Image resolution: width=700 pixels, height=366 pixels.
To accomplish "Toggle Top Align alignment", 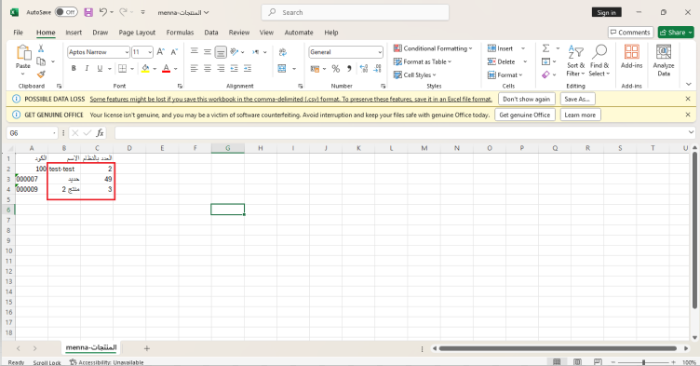I will point(195,52).
